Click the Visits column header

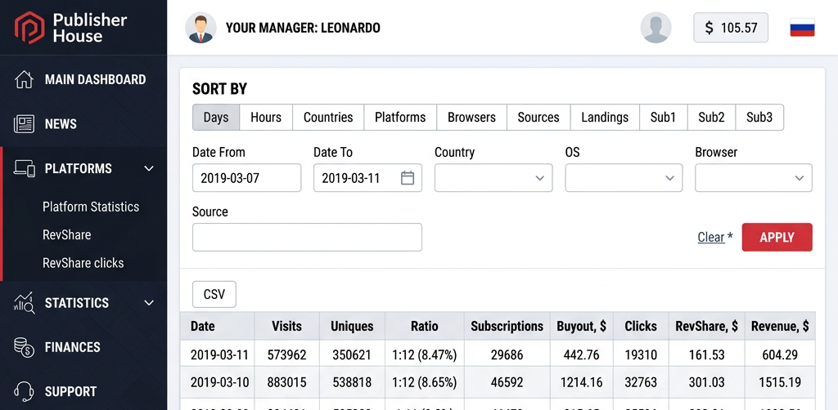(286, 327)
